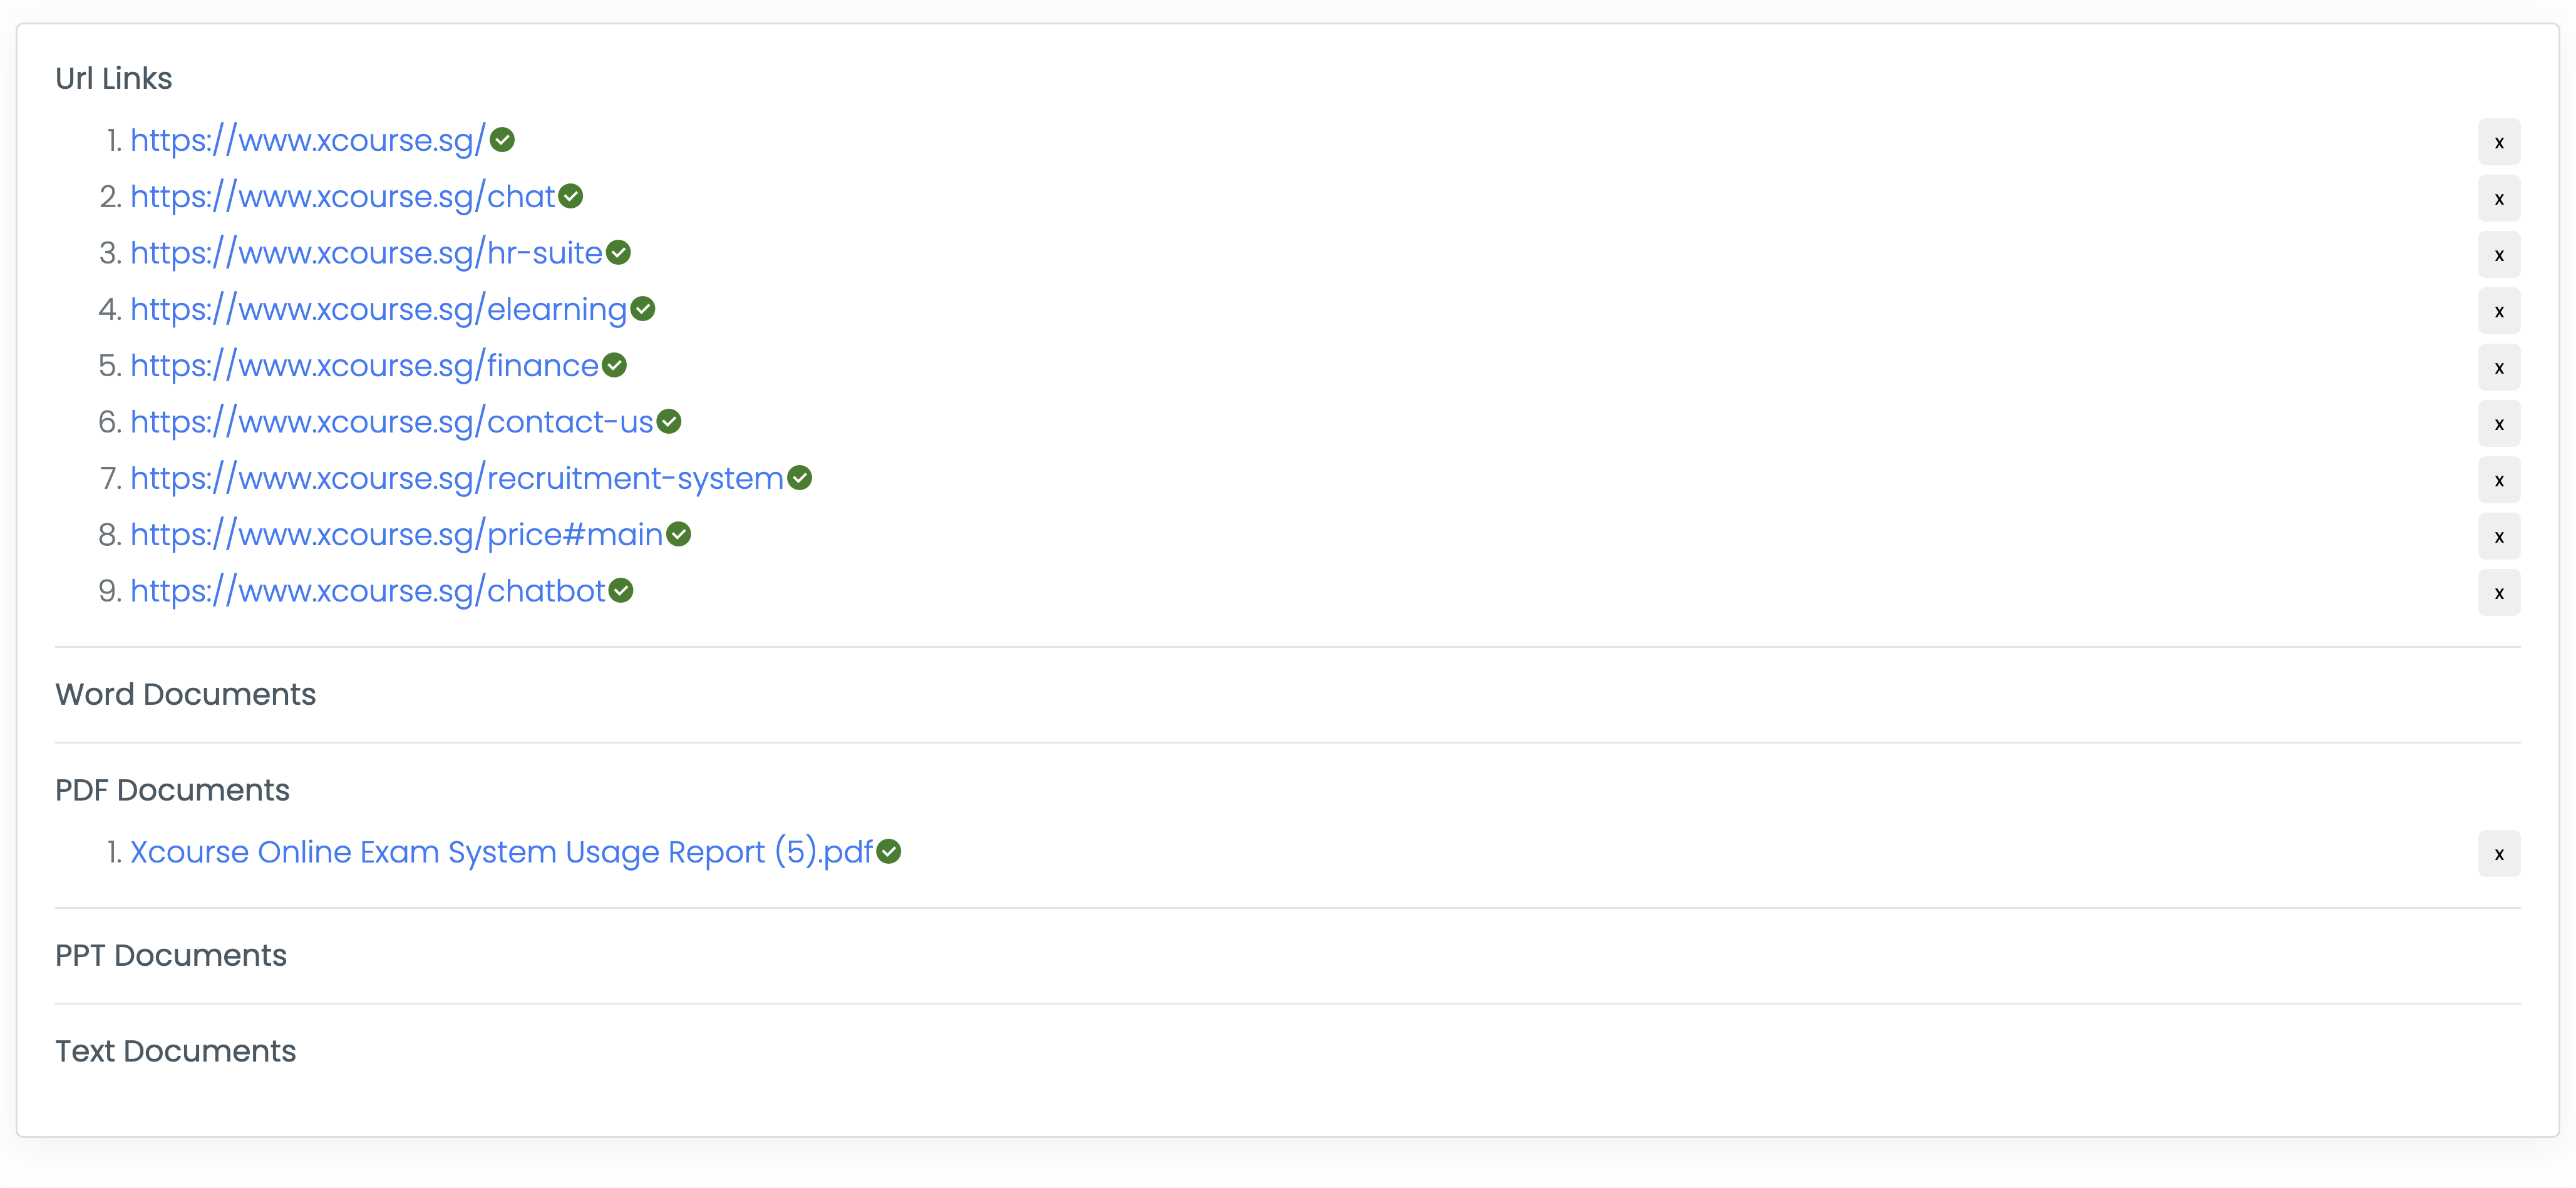Remove the /price#main URL entry
Viewport: 2576px width, 1188px height.
coord(2498,536)
